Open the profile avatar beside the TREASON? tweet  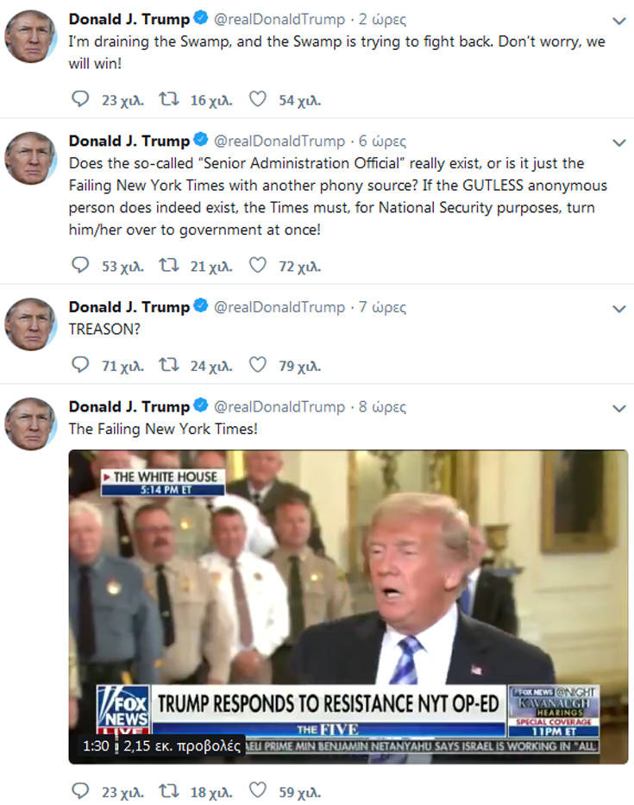[30, 324]
